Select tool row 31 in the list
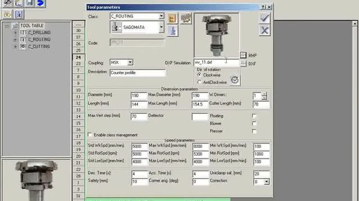The height and width of the screenshot is (201, 359). (79, 196)
